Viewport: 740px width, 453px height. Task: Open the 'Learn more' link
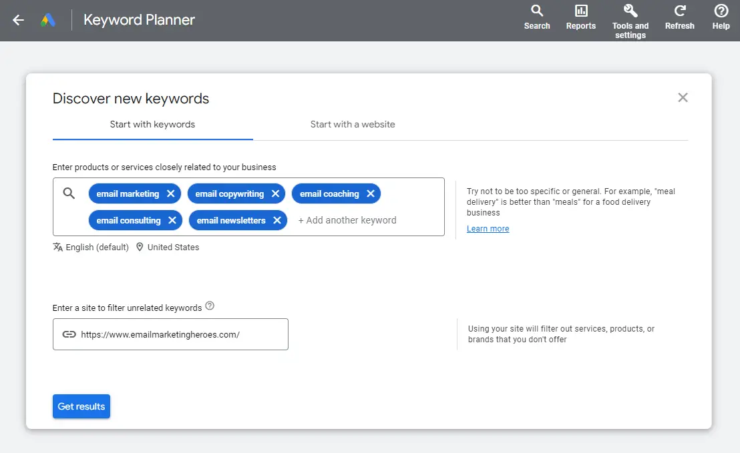(x=488, y=229)
